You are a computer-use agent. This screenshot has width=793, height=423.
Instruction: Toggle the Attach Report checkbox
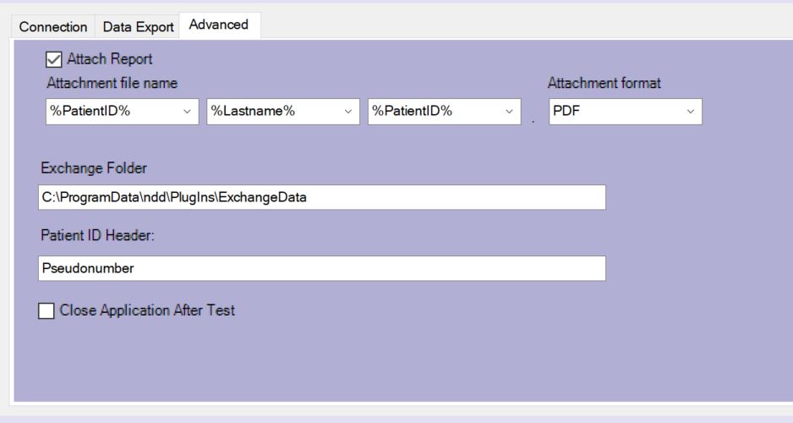click(52, 60)
